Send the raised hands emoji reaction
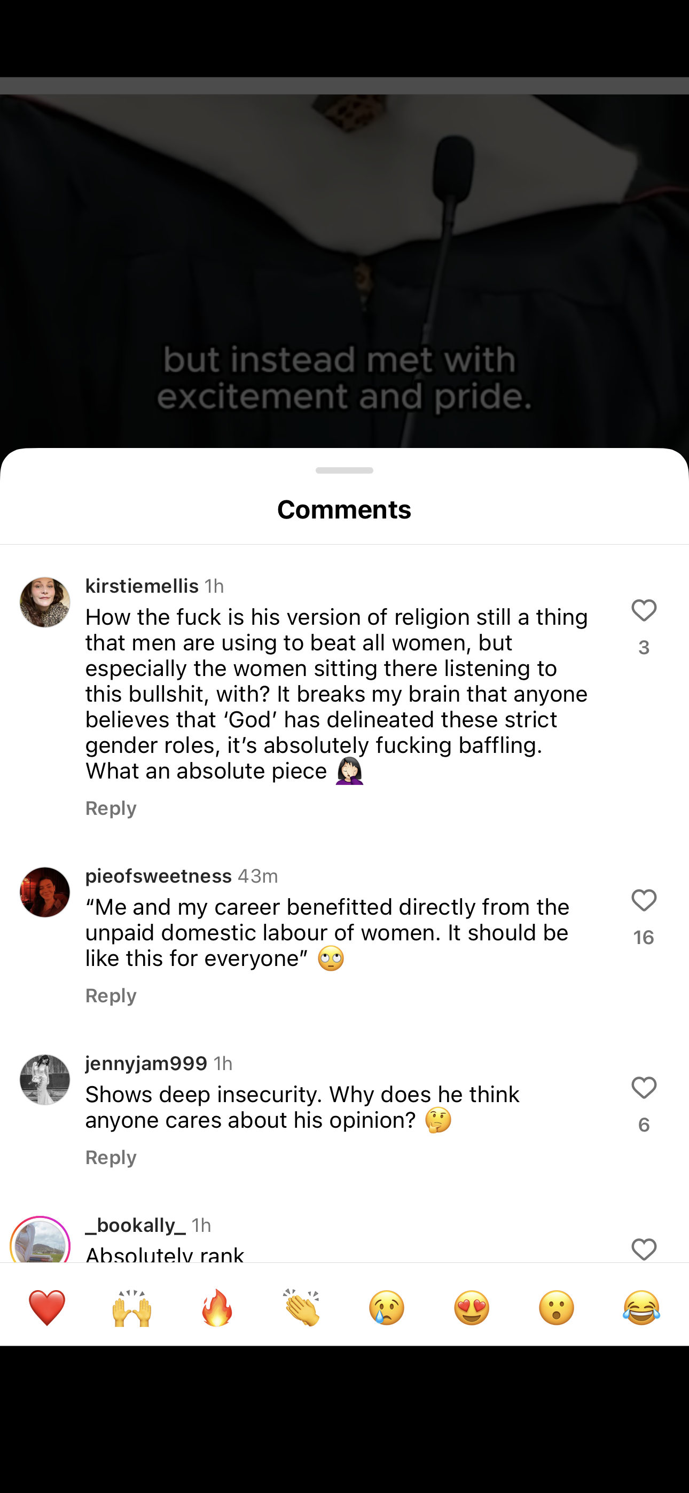Screen dimensions: 689x1493 tap(131, 1308)
